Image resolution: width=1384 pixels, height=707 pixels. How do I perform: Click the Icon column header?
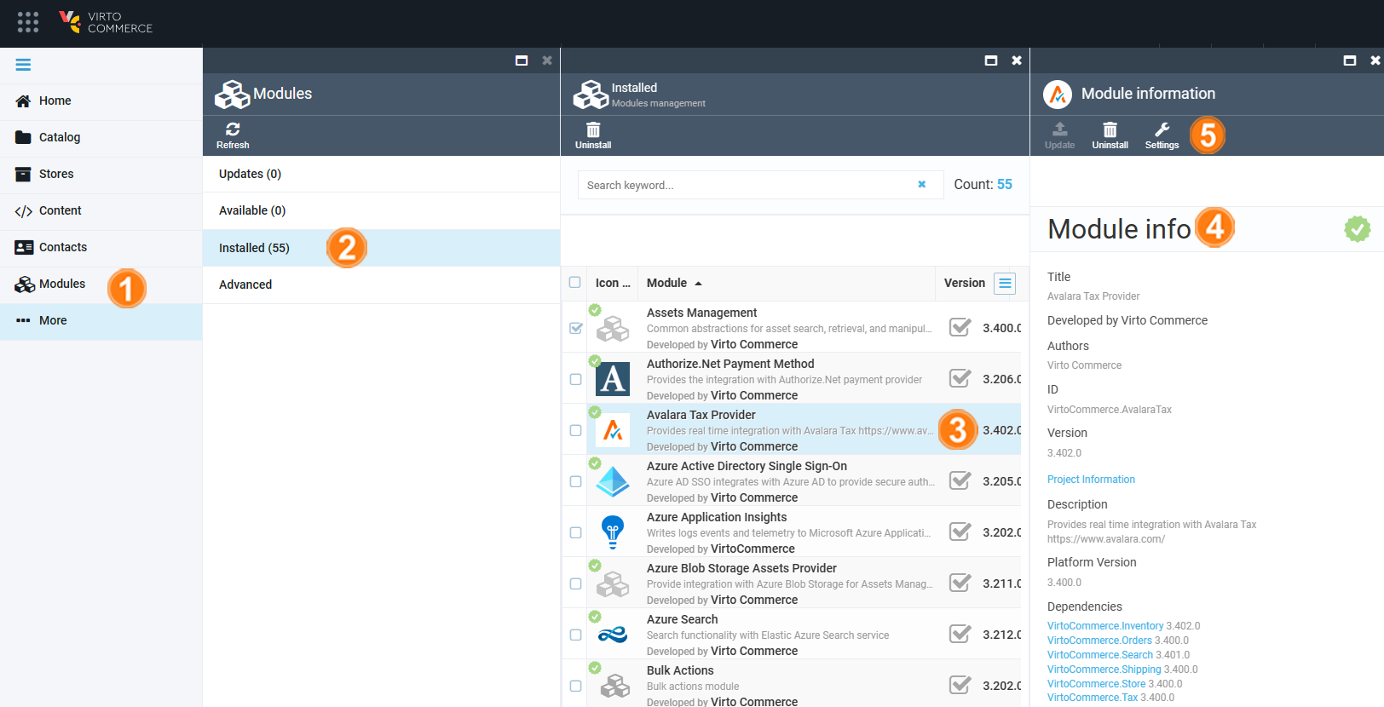click(x=613, y=283)
